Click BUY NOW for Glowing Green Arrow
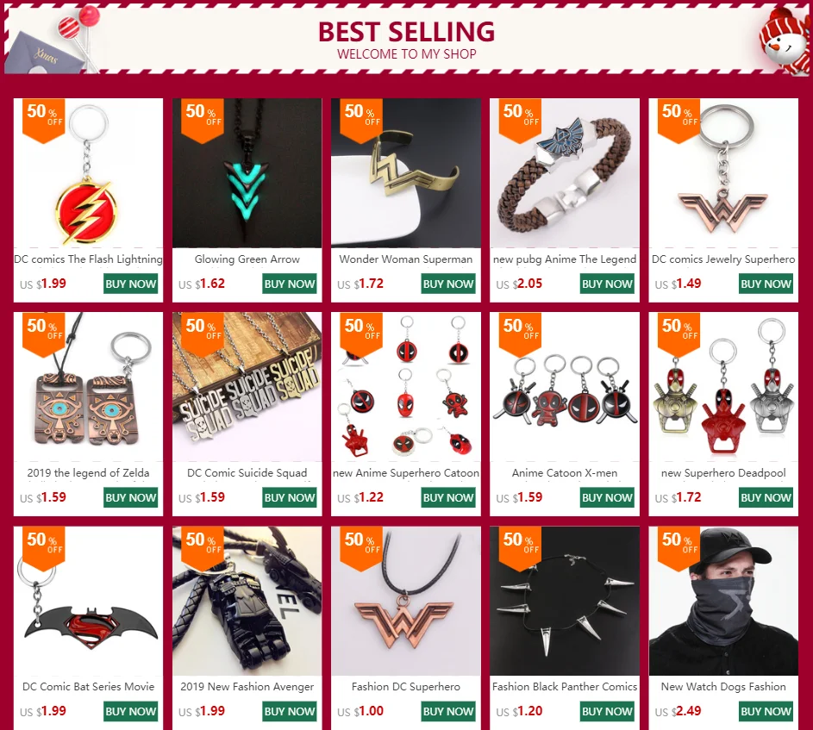 tap(290, 284)
